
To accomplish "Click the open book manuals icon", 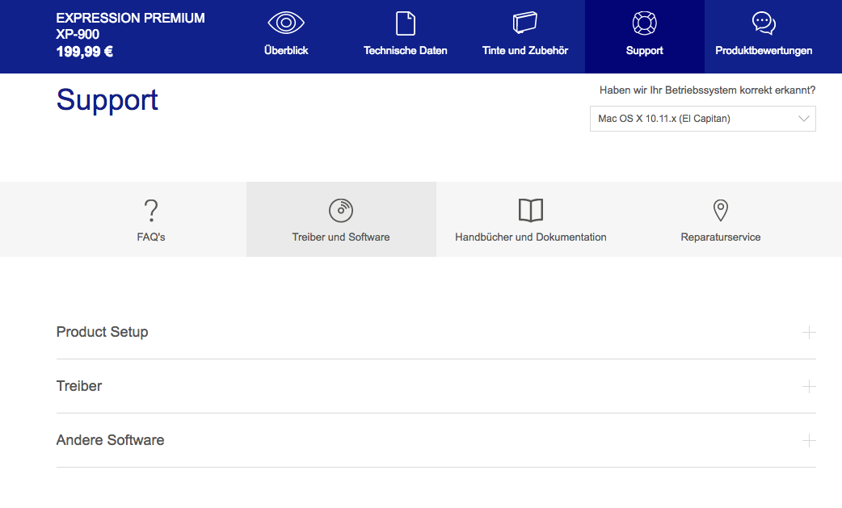I will [x=531, y=211].
